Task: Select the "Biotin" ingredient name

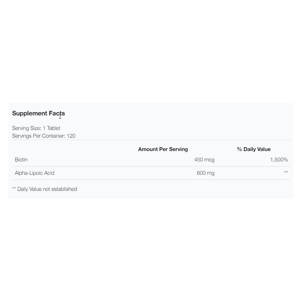Action: click(x=21, y=160)
